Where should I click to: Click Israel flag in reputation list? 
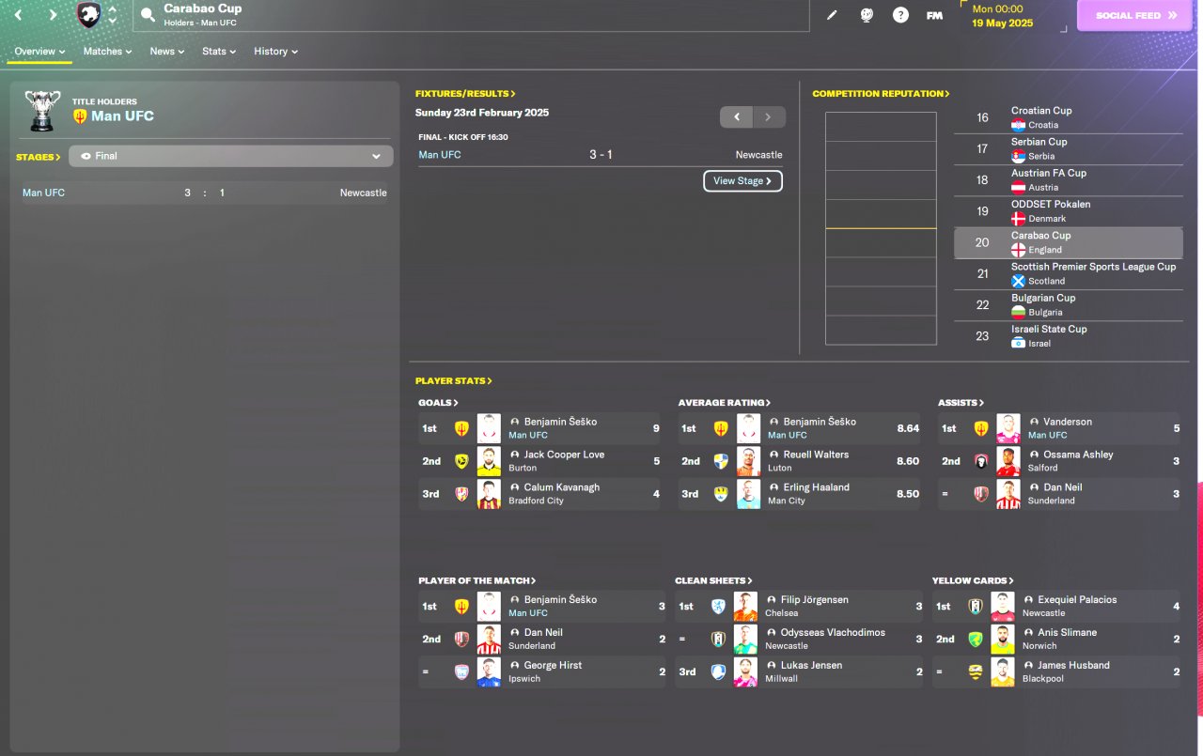pos(1018,344)
